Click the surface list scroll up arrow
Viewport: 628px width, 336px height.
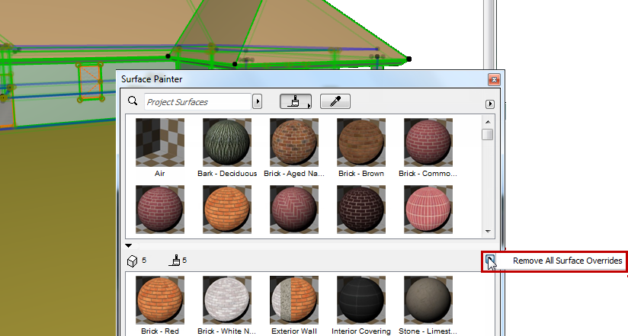488,122
